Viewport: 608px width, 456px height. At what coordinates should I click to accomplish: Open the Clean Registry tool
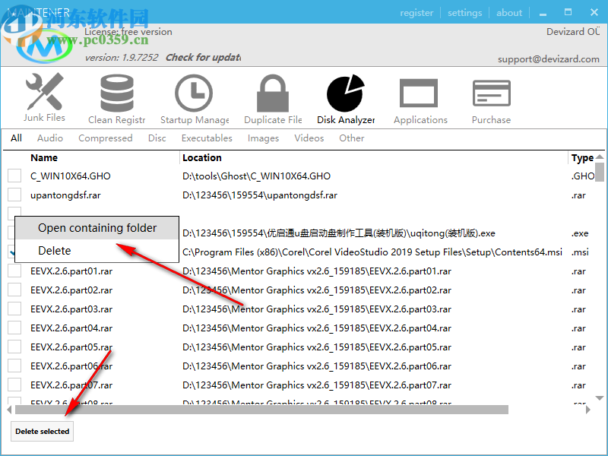pyautogui.click(x=117, y=100)
